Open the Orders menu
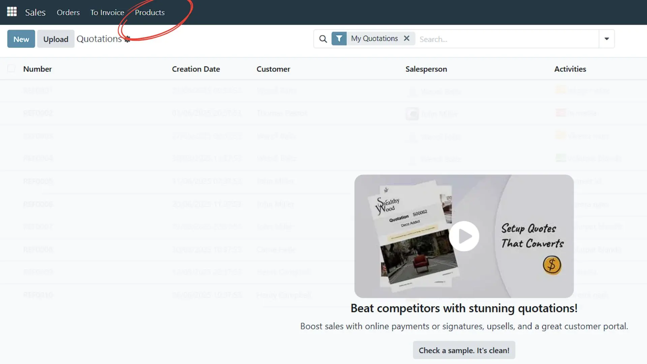Viewport: 647px width, 364px height. (x=68, y=12)
